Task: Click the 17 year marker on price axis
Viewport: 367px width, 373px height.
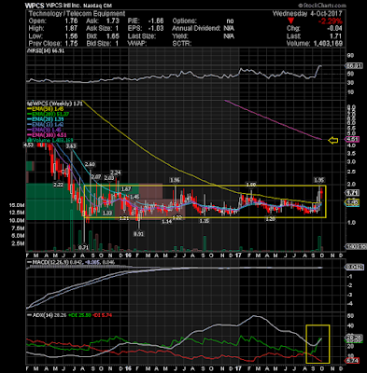Action: point(239,256)
